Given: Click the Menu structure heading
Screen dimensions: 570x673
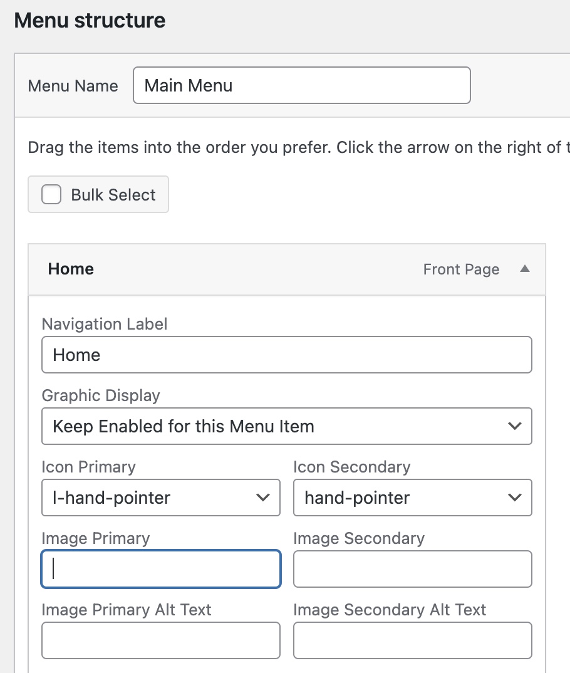Looking at the screenshot, I should pyautogui.click(x=90, y=21).
